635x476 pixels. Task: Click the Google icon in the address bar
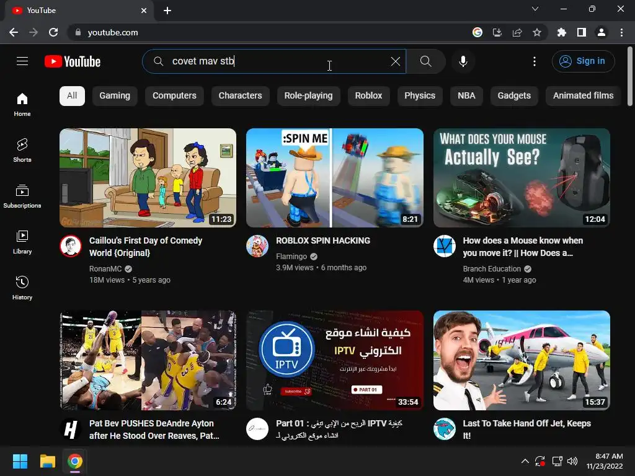coord(477,32)
